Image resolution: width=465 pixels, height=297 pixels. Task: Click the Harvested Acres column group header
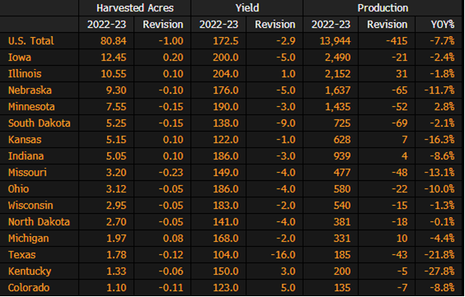135,8
